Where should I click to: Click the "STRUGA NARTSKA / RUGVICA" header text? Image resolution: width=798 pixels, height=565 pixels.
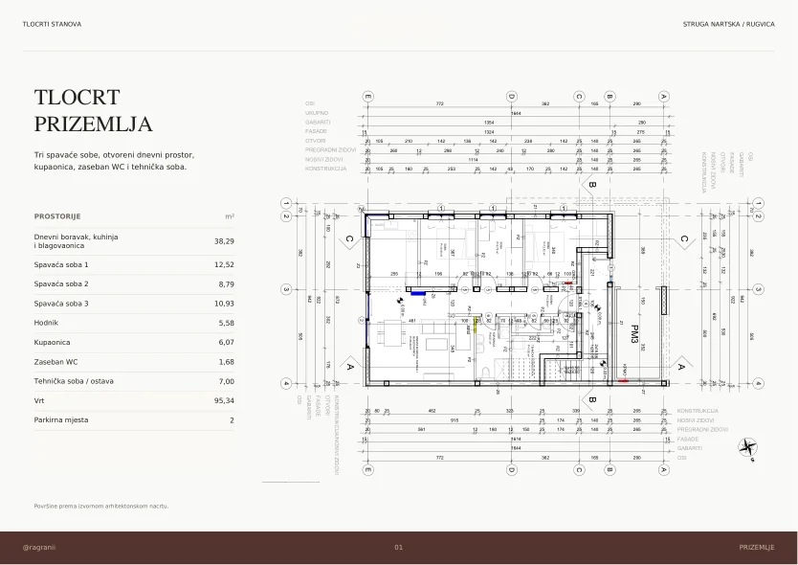pos(729,24)
